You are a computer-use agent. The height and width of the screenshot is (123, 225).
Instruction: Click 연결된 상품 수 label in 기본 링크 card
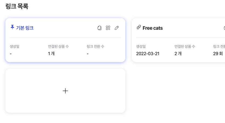tap(58, 46)
